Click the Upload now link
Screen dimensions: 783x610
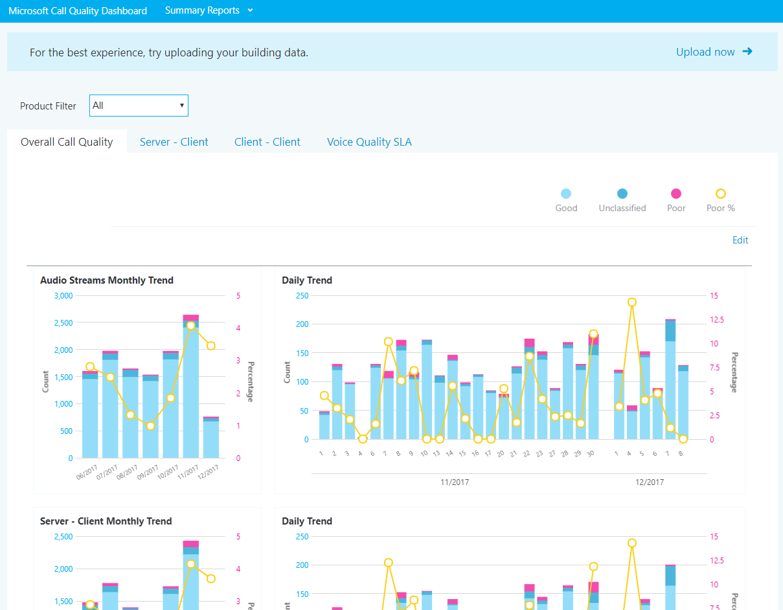tap(705, 52)
